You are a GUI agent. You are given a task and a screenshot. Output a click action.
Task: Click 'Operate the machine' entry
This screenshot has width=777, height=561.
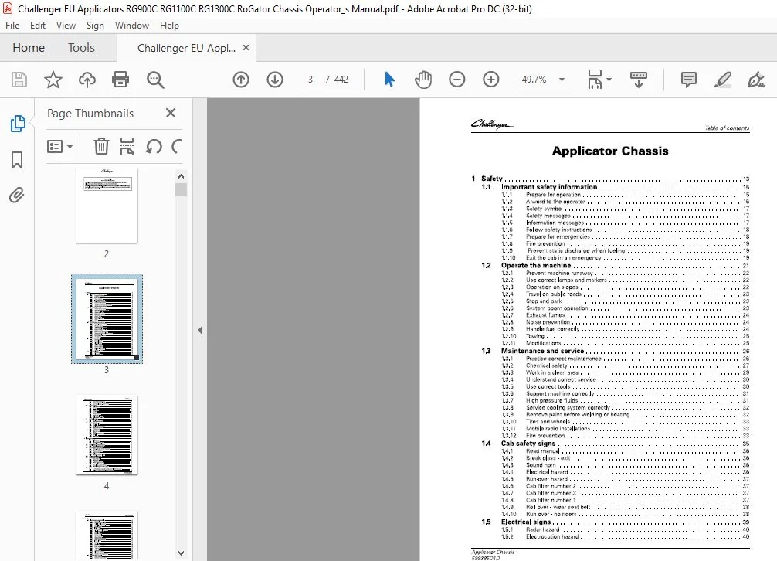(x=616, y=265)
